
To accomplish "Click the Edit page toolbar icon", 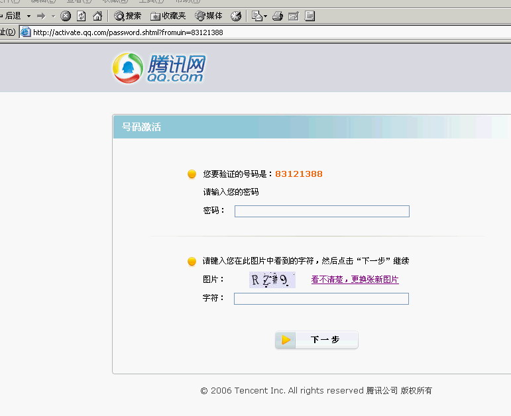I will click(294, 16).
